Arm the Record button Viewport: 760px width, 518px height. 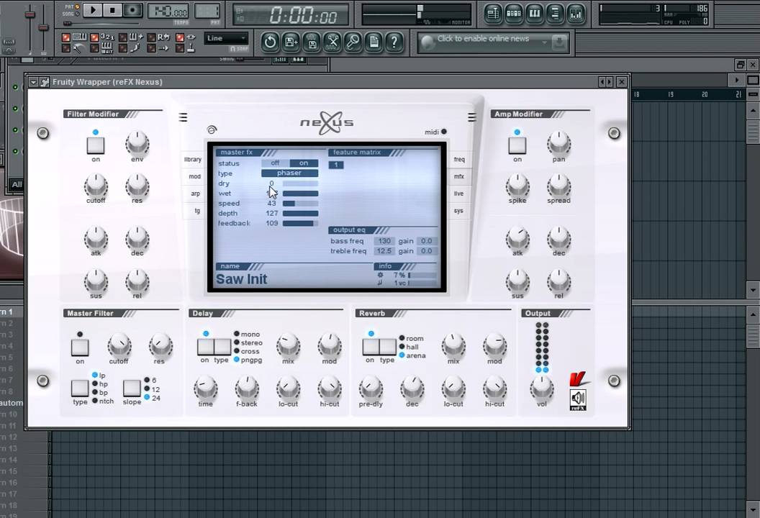coord(132,9)
